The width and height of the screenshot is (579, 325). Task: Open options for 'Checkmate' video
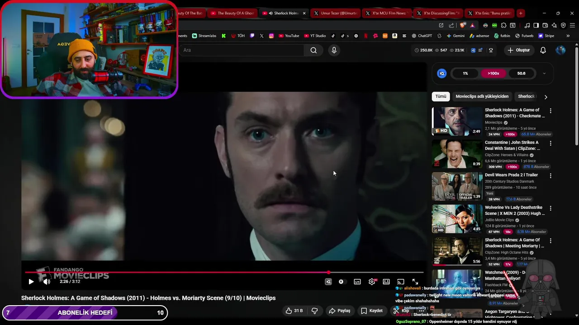(551, 111)
